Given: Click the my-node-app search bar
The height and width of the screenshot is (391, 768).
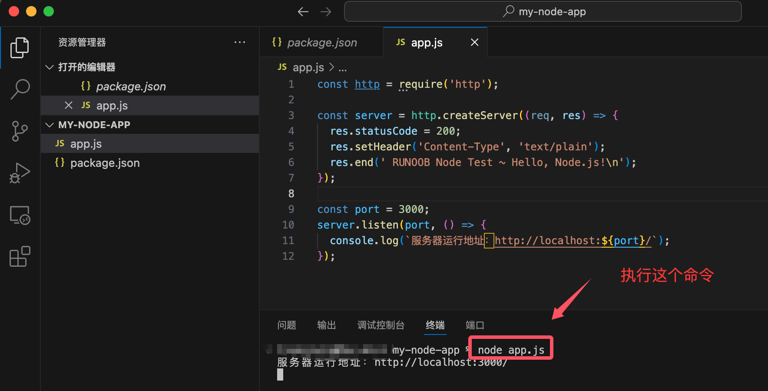Looking at the screenshot, I should [x=542, y=11].
